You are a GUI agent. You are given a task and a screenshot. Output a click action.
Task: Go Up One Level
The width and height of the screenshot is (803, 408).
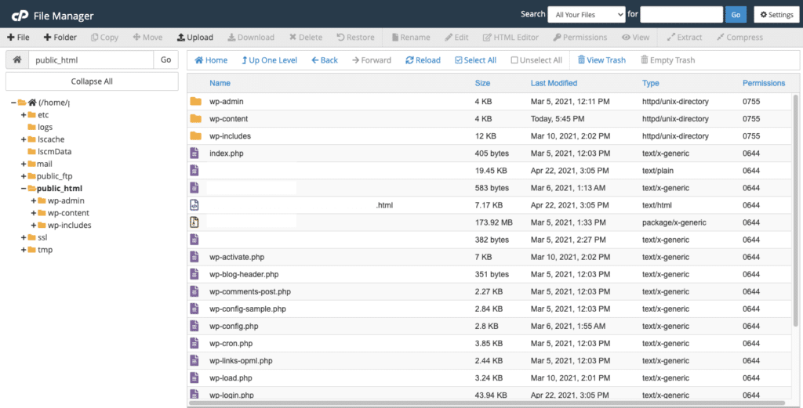(x=270, y=60)
